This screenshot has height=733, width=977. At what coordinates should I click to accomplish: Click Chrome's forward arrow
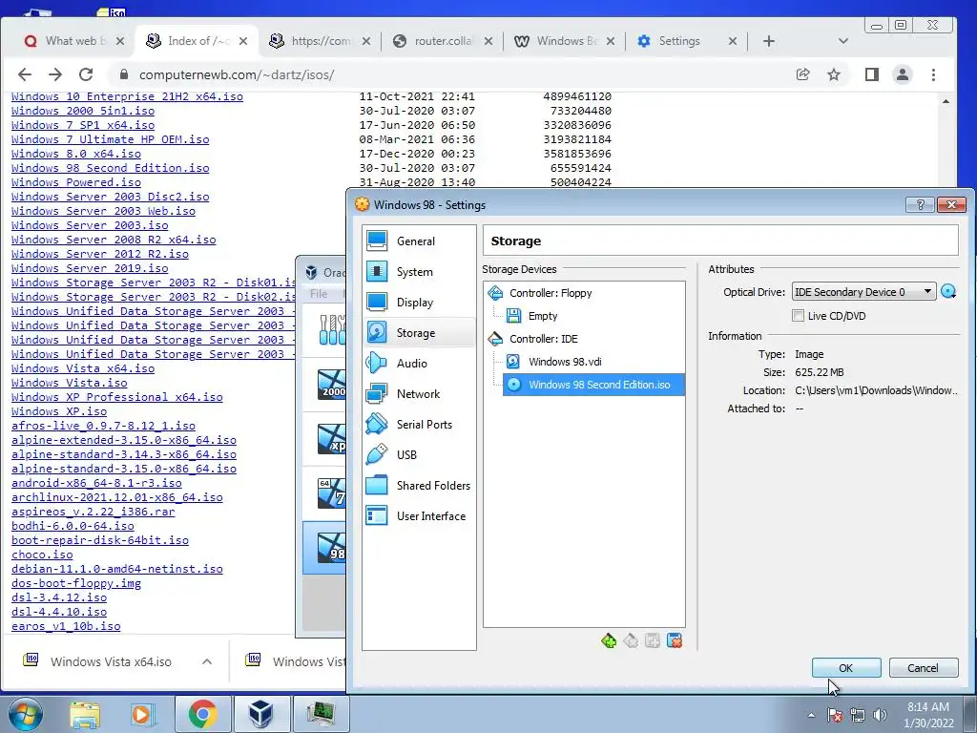pos(55,74)
